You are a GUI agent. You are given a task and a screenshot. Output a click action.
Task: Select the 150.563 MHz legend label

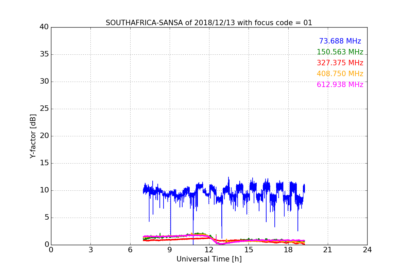(x=340, y=52)
